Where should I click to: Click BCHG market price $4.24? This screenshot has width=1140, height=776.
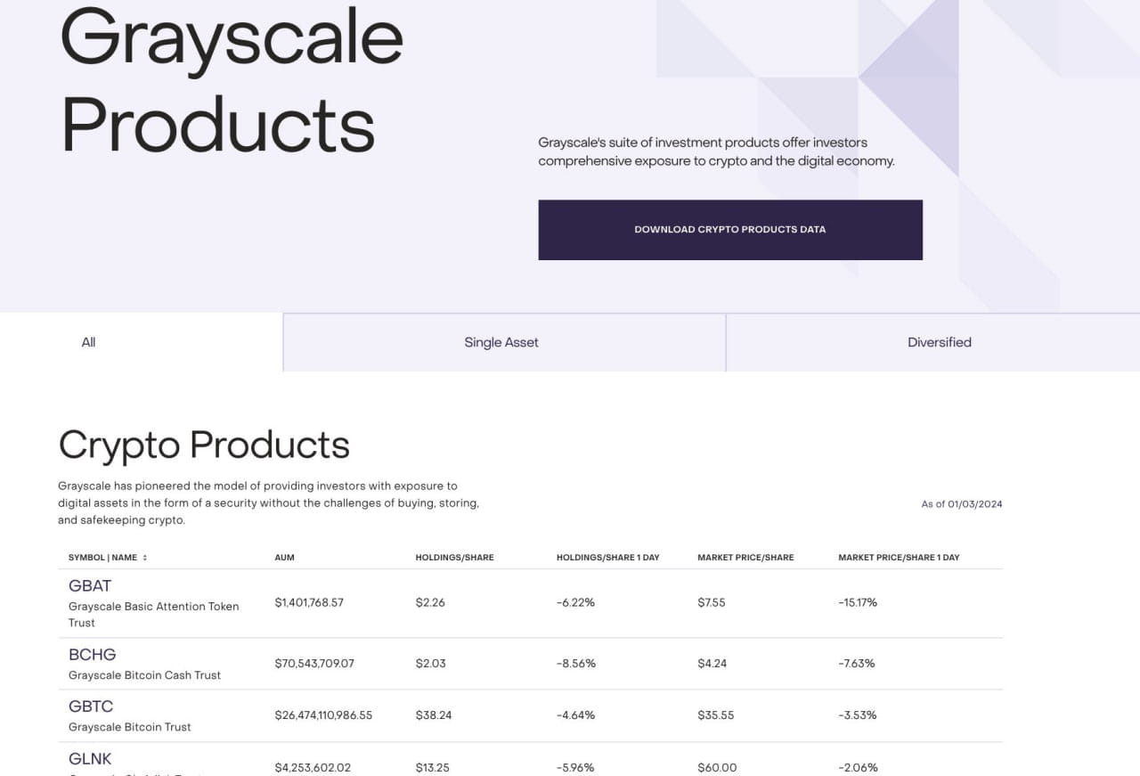coord(712,664)
